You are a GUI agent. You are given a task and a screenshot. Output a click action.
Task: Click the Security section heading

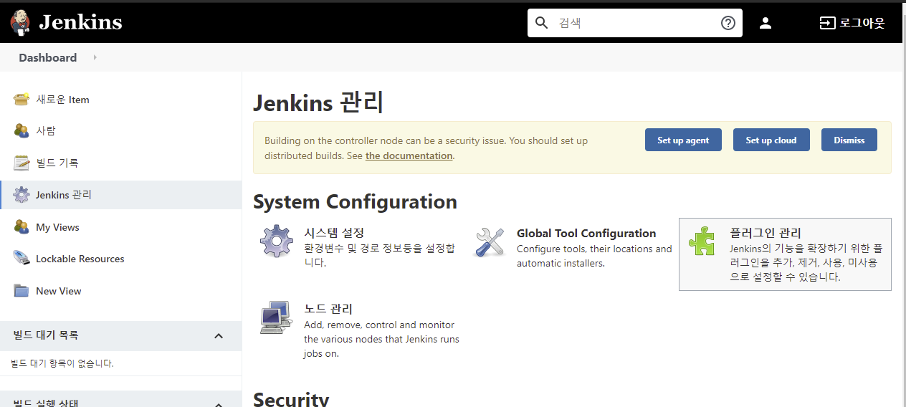[x=291, y=398]
